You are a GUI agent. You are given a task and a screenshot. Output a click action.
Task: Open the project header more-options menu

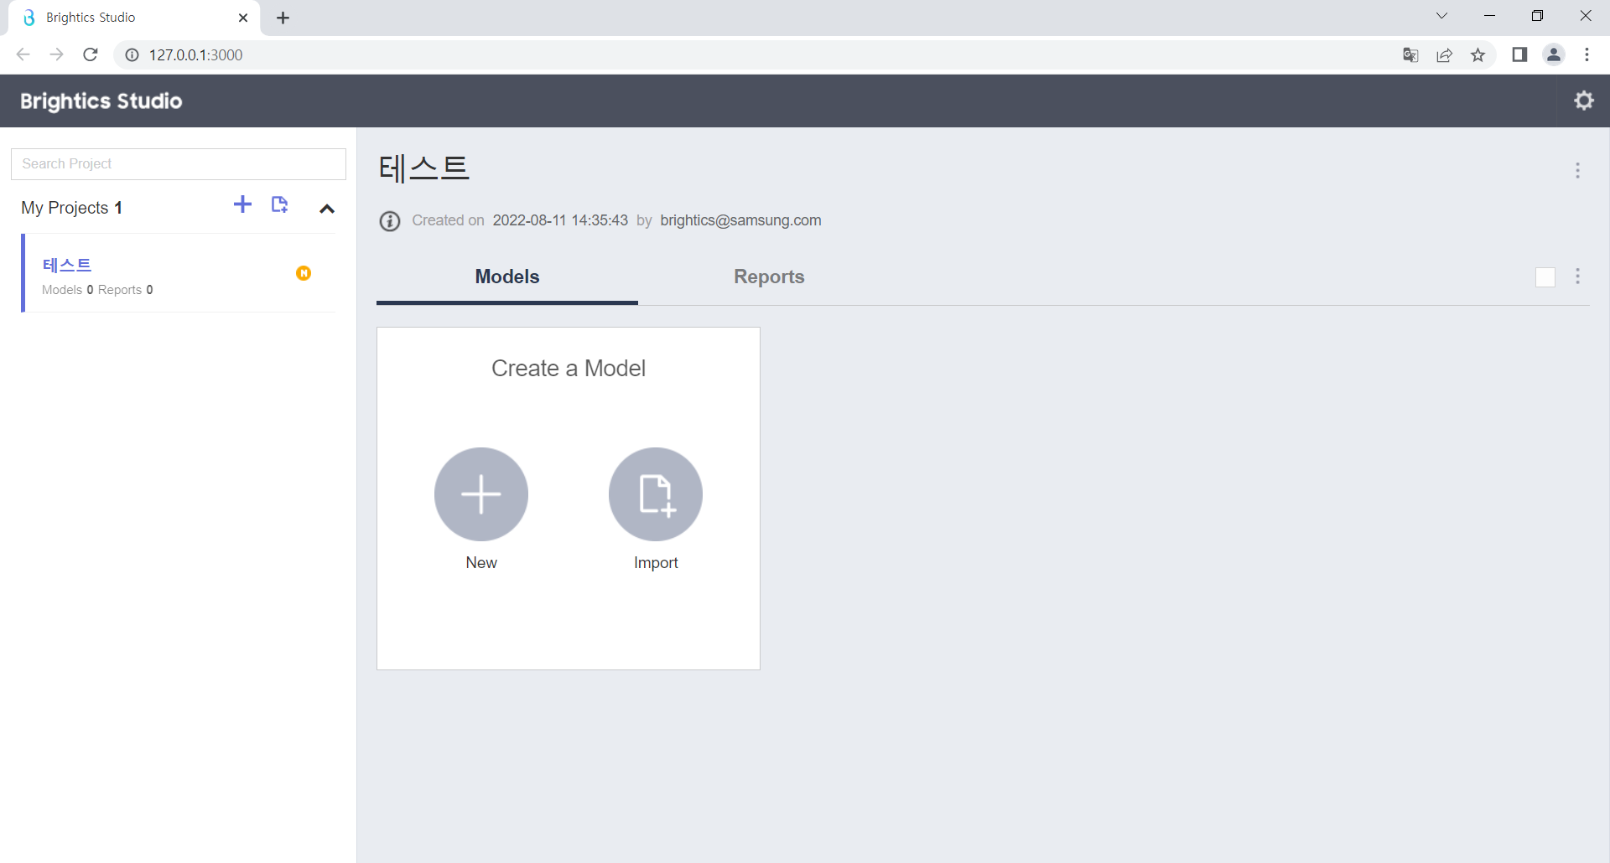(x=1577, y=171)
